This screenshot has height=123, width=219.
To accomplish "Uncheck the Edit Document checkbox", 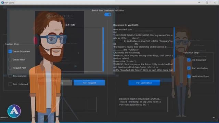I will coord(189,60).
